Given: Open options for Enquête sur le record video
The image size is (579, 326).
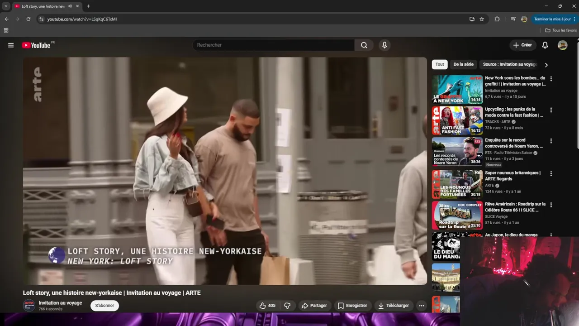Looking at the screenshot, I should 551,141.
